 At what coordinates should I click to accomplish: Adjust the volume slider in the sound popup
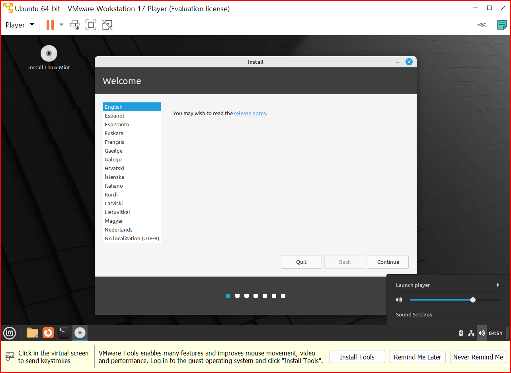click(x=455, y=300)
